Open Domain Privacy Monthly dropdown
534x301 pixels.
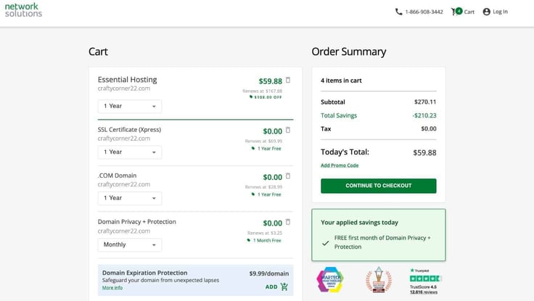click(130, 245)
